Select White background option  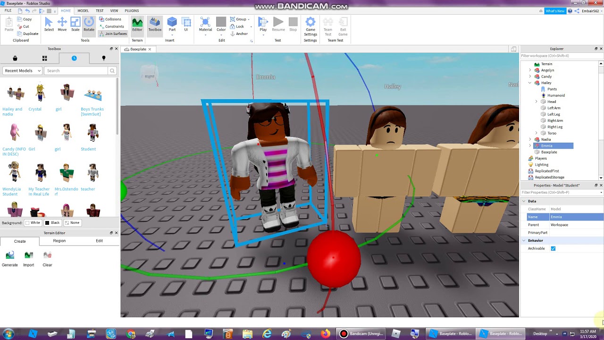pyautogui.click(x=33, y=223)
